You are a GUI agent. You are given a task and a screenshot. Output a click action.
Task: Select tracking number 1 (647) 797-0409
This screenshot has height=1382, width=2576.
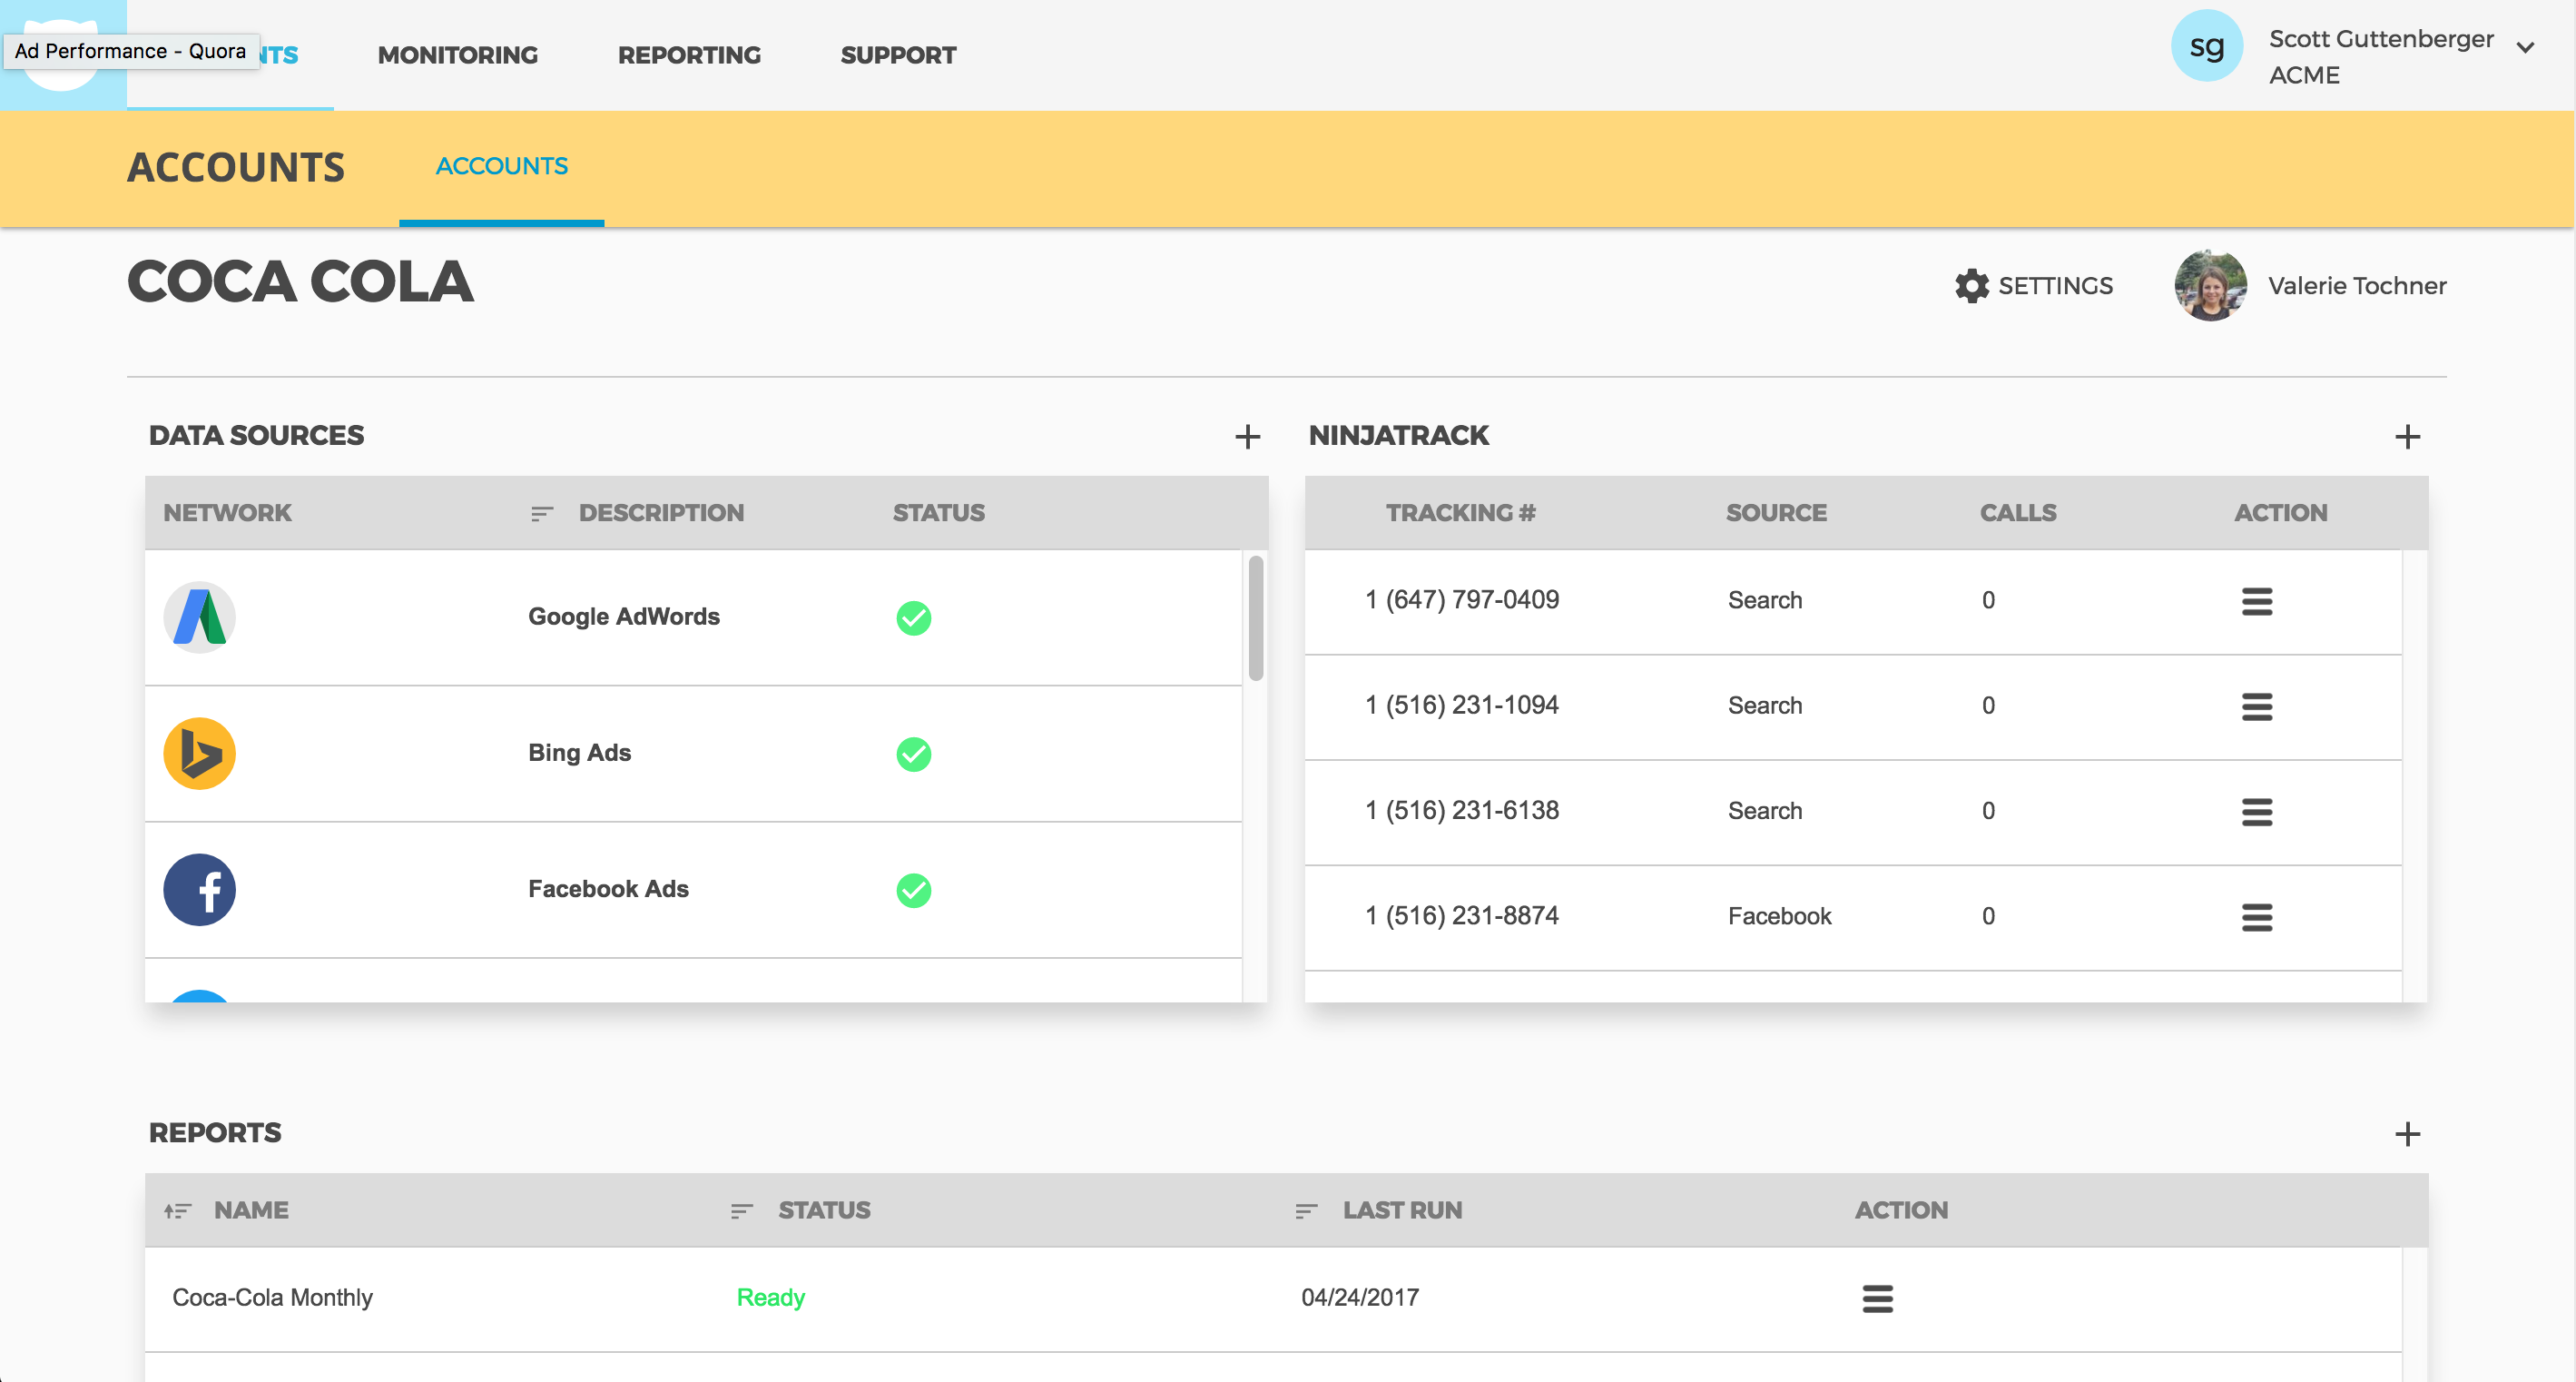click(1461, 599)
